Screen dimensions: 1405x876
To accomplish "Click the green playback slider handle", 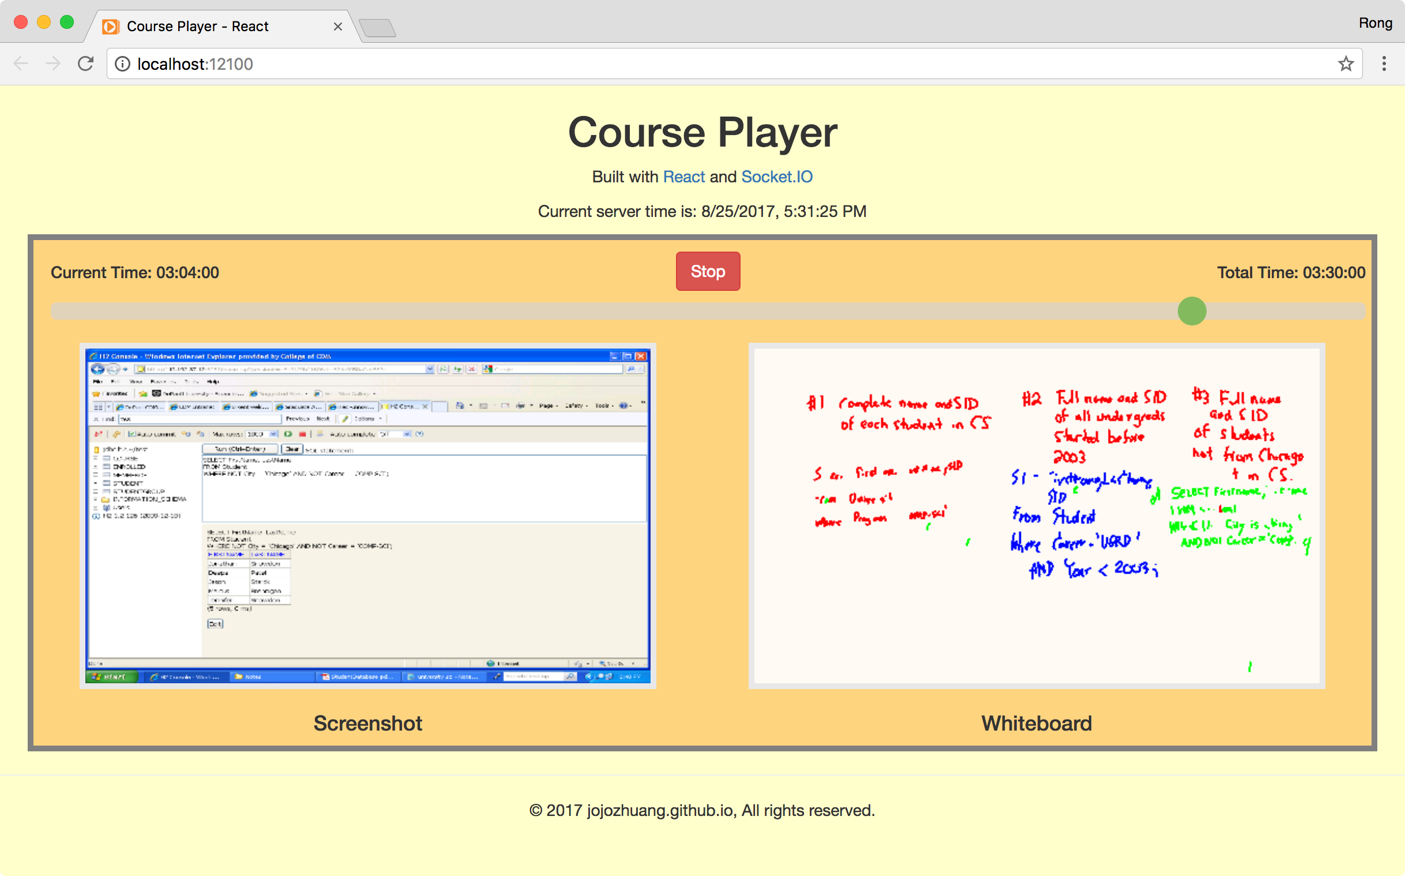I will [x=1192, y=312].
